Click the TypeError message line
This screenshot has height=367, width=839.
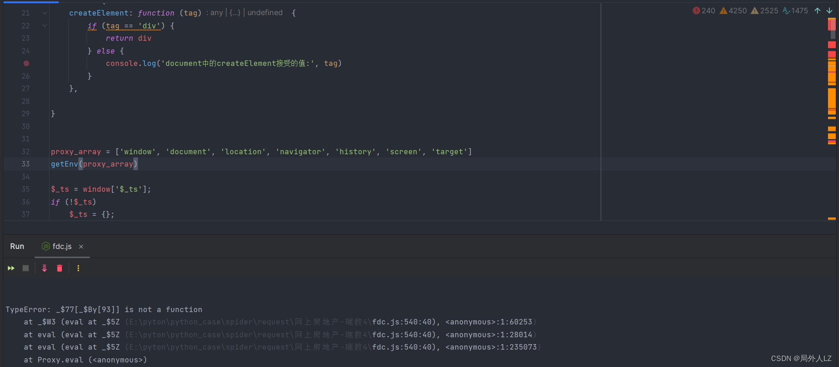click(104, 310)
